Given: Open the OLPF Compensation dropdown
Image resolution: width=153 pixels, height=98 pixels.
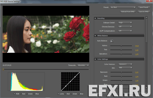Looking at the screenshot, I should (125, 31).
